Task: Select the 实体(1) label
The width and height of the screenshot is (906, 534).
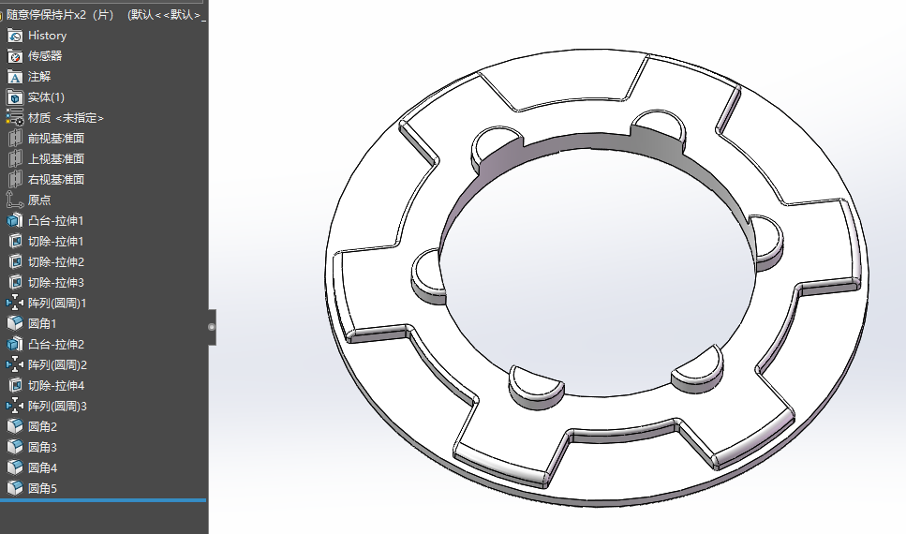Action: [x=46, y=97]
